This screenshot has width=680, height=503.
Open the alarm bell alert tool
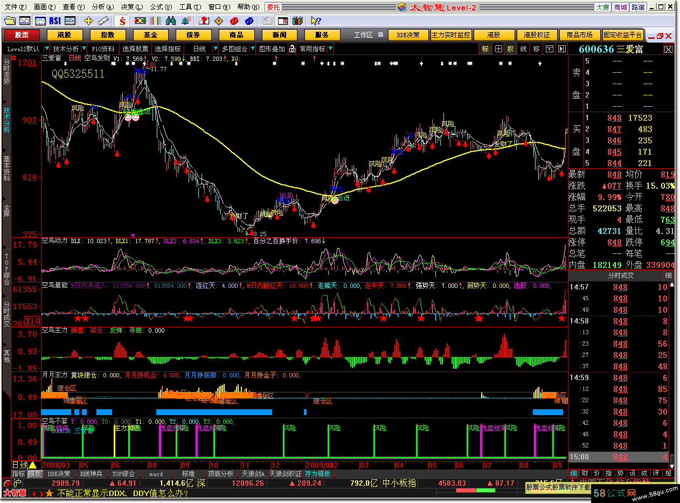click(x=186, y=21)
